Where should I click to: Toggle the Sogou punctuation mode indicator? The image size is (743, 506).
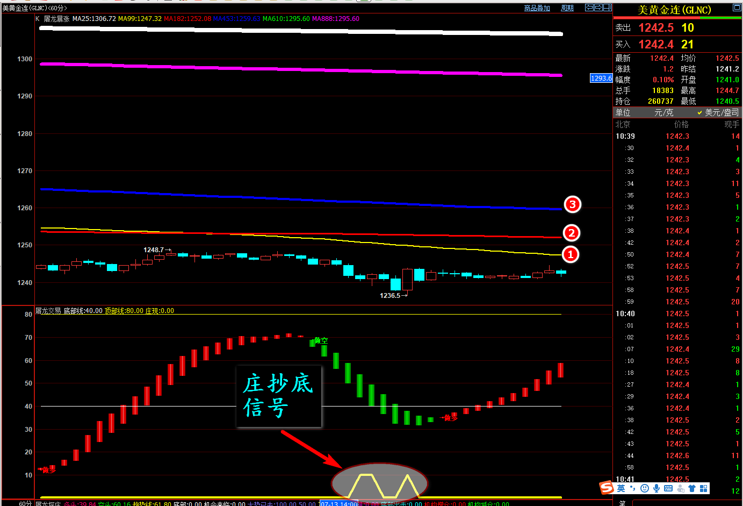tap(633, 488)
